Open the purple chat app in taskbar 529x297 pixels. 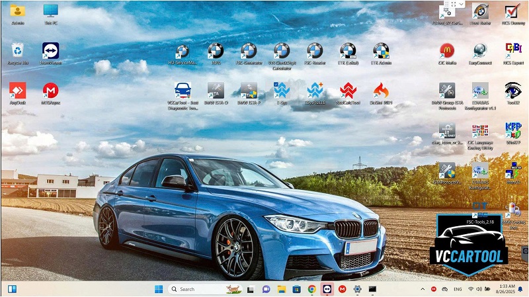(266, 289)
